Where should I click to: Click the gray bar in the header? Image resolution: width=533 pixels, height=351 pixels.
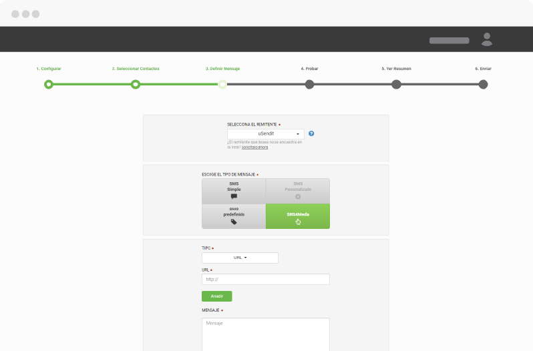point(449,40)
